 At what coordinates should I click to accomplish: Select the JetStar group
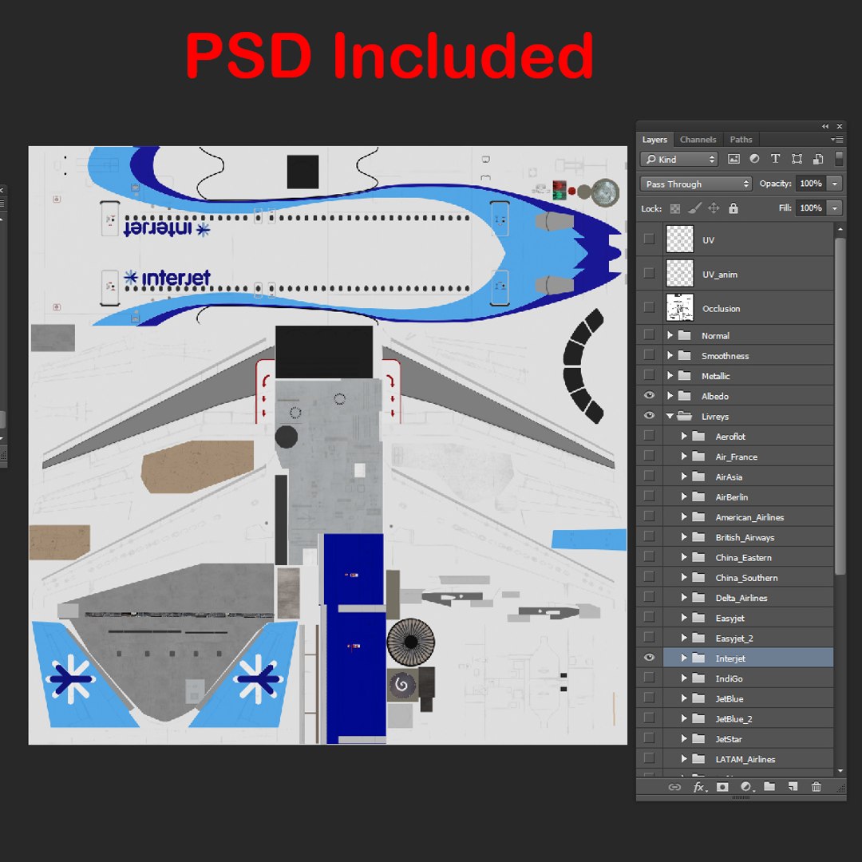748,739
